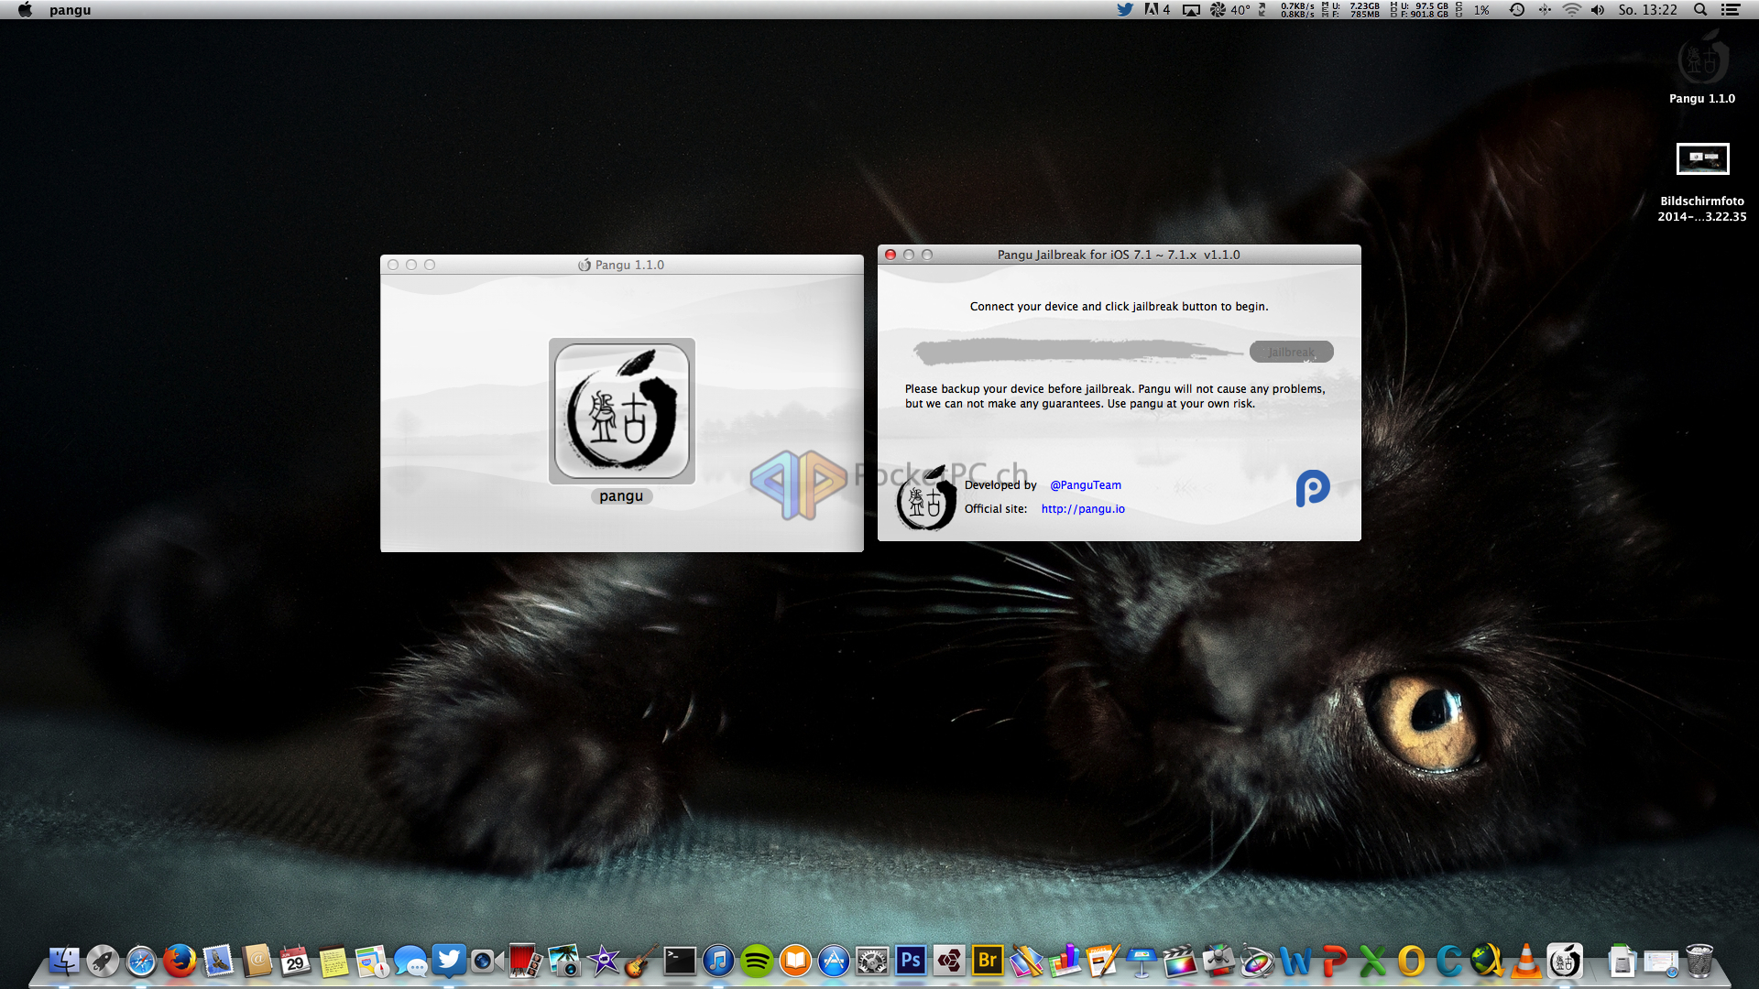Open Final Cut Pro clapperboard in Dock
1759x989 pixels.
(x=1180, y=961)
